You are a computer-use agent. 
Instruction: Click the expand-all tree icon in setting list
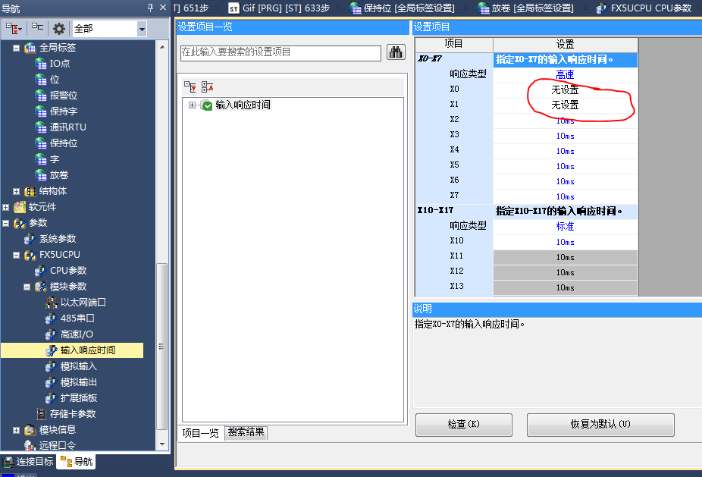[190, 86]
